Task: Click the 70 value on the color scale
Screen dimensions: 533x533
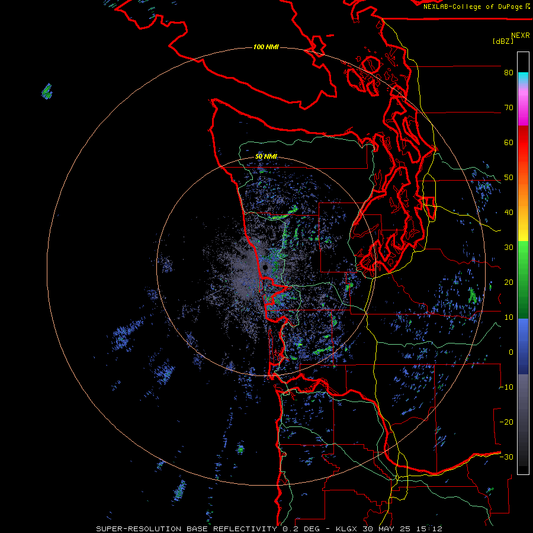Action: (509, 108)
